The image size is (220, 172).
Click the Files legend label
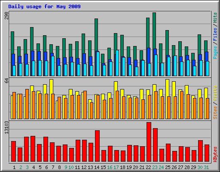(x=215, y=34)
